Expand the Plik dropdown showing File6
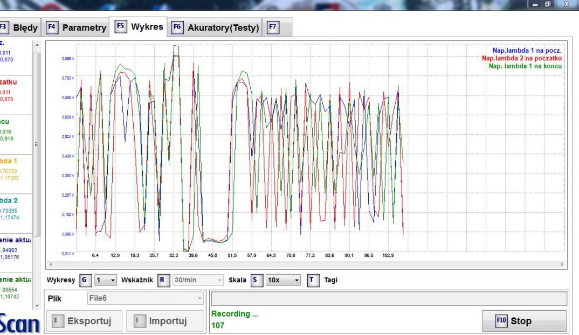The width and height of the screenshot is (579, 335). pos(144,298)
